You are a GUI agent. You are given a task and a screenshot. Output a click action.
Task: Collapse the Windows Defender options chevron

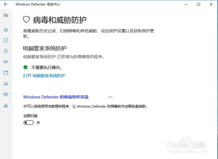click(110, 97)
